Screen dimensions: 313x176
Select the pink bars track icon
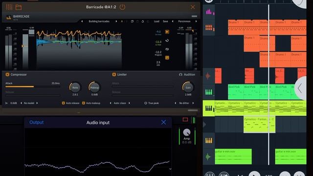point(209,12)
